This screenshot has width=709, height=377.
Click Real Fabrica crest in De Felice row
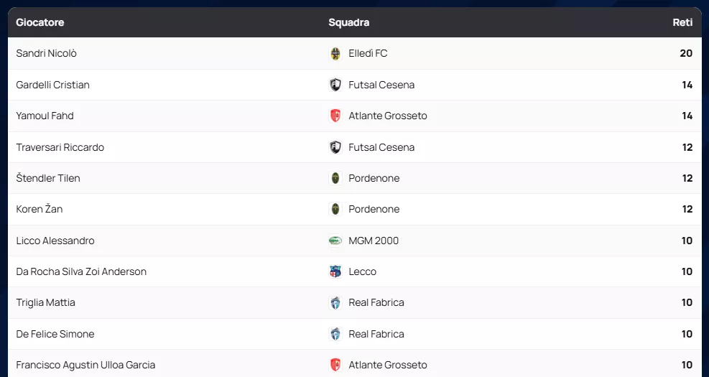[335, 334]
